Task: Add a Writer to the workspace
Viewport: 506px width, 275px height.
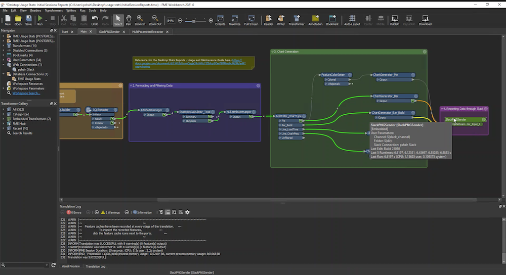Action: (281, 20)
